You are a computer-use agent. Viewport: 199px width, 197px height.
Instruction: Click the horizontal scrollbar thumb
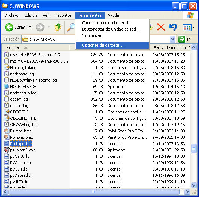coord(94,191)
